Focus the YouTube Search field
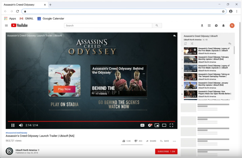Viewport: 242px width, 158px height. click(108, 25)
